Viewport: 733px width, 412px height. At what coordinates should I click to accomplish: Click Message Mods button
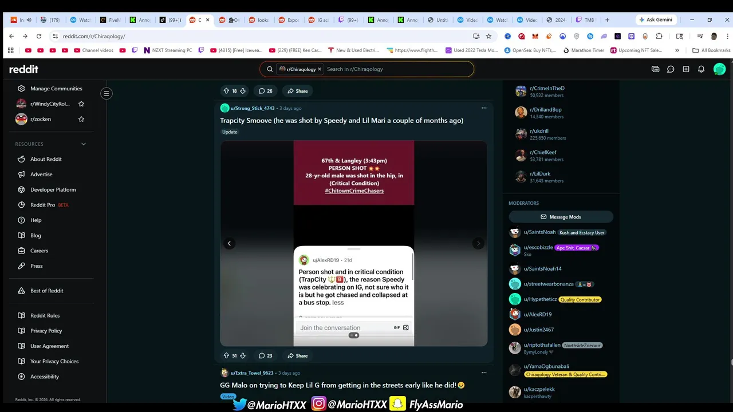(561, 217)
